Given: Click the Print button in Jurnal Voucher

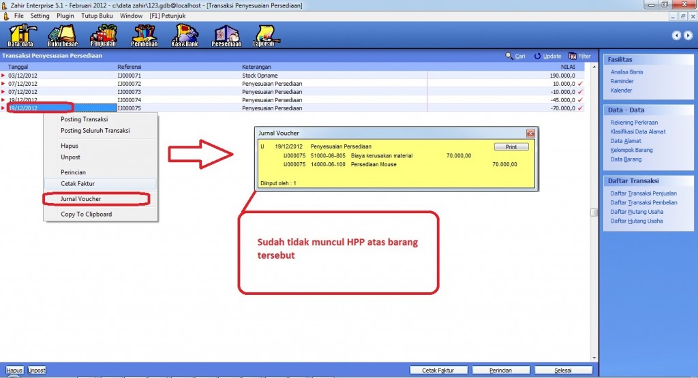Looking at the screenshot, I should point(511,146).
